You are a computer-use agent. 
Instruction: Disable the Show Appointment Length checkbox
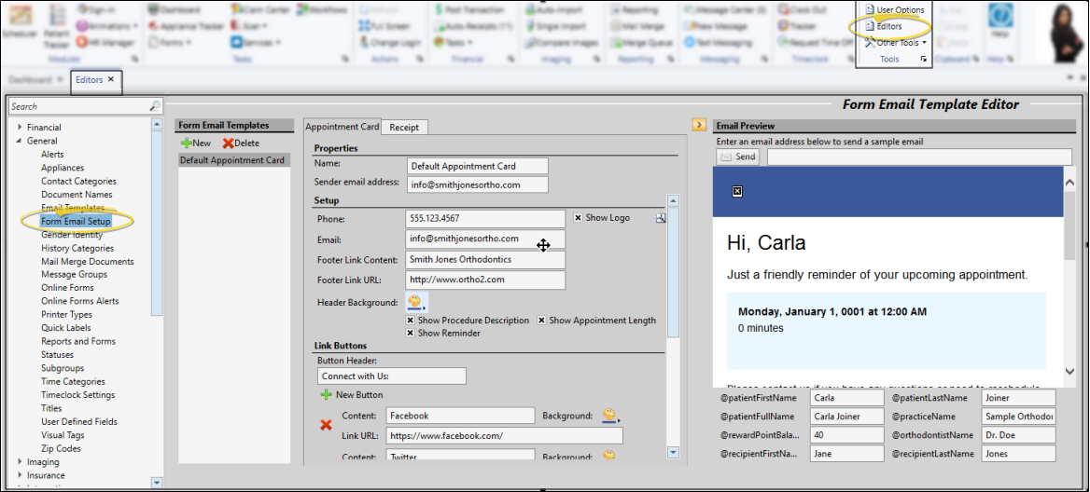pos(542,321)
